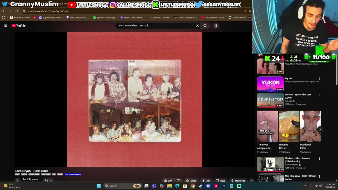Viewport: 338px width, 190px height.
Task: Start voice search with the microphone icon
Action: (216, 26)
